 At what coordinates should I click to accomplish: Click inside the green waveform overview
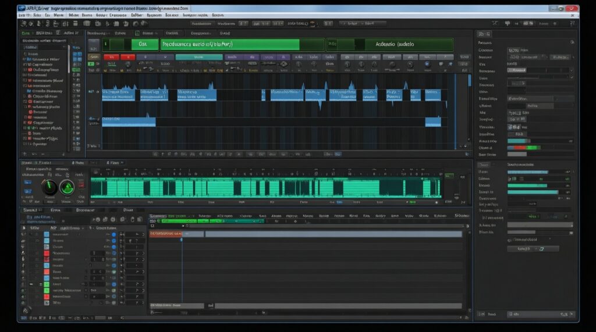pos(266,188)
